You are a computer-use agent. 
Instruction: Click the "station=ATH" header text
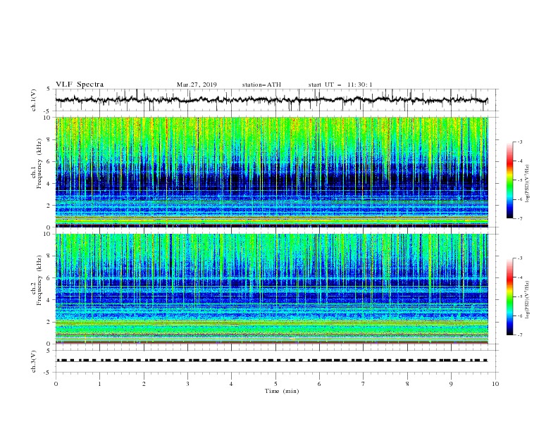click(261, 85)
